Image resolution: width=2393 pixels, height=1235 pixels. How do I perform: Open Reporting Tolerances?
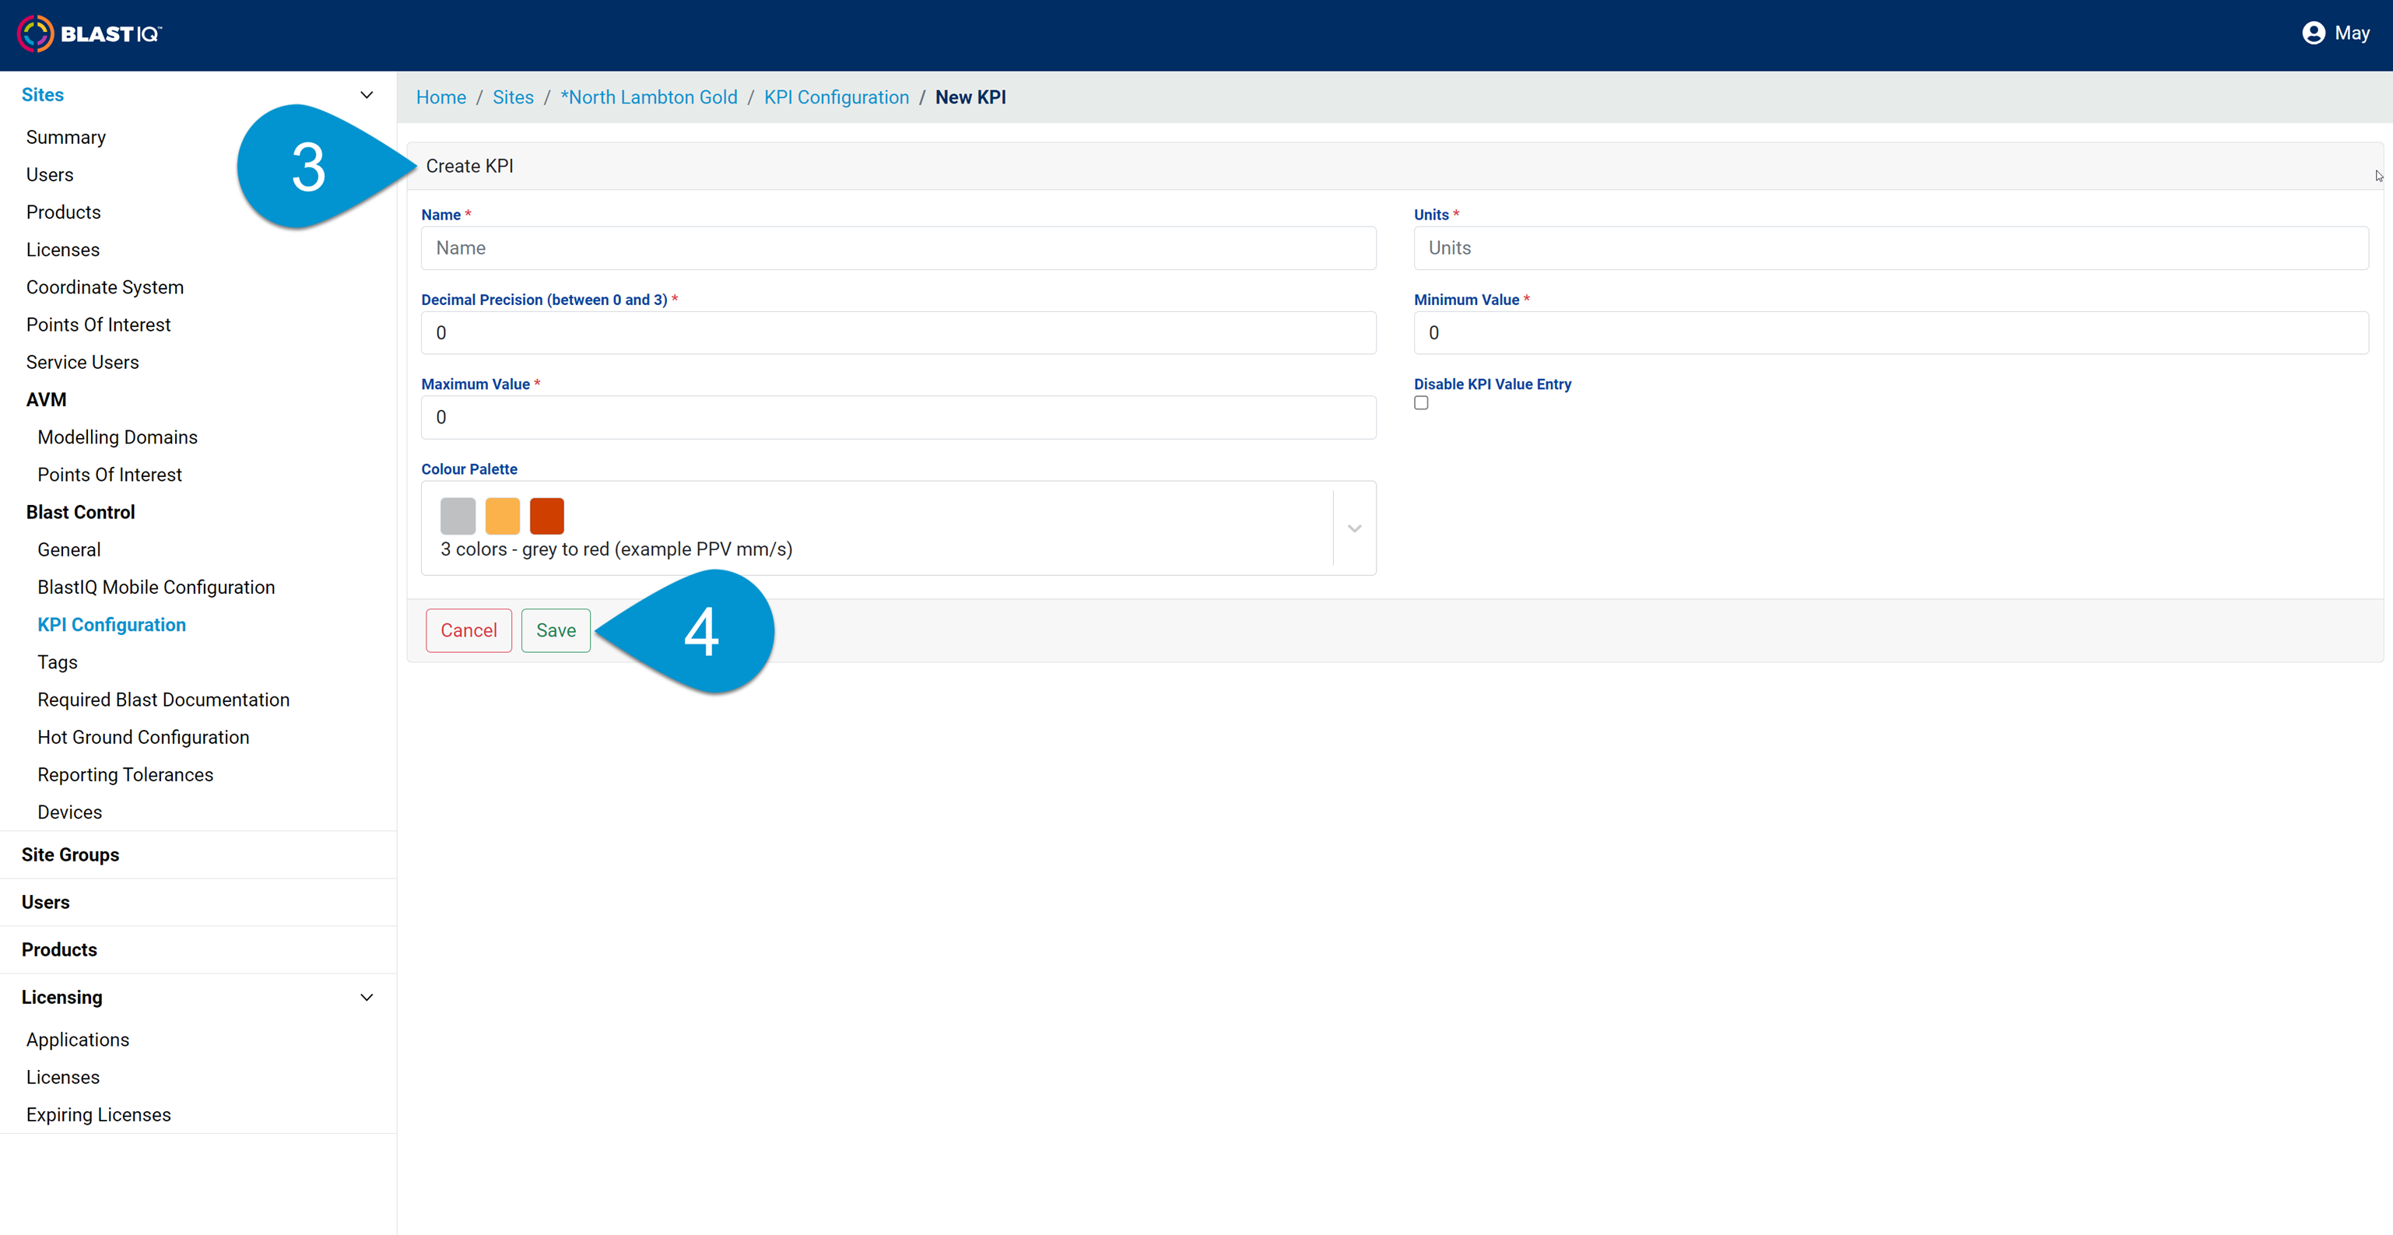[125, 775]
